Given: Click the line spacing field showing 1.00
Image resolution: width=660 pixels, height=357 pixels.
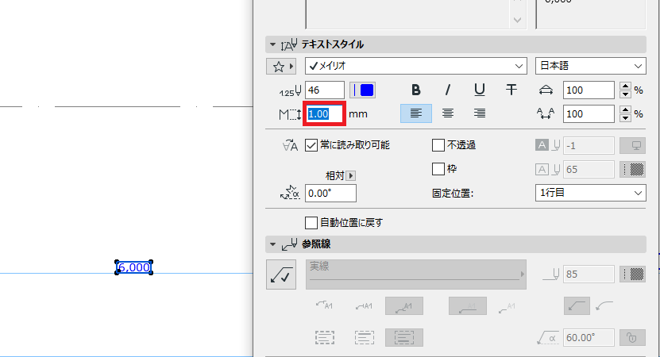Looking at the screenshot, I should (x=325, y=114).
